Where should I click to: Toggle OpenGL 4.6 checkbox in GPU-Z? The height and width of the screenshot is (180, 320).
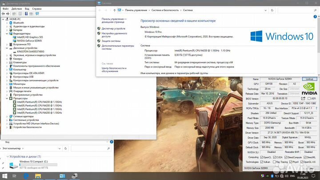click(x=302, y=162)
